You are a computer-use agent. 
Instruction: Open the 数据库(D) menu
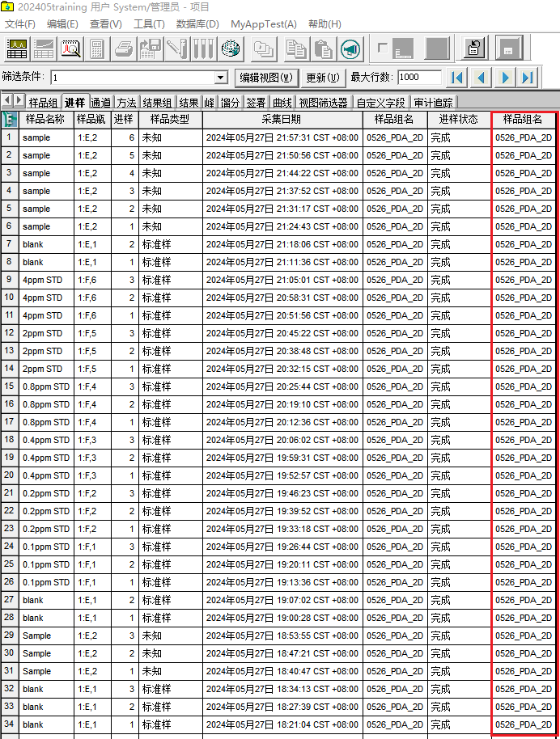pyautogui.click(x=197, y=24)
